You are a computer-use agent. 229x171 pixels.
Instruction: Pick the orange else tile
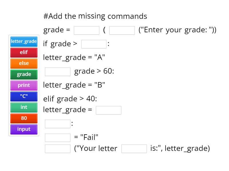(x=24, y=63)
